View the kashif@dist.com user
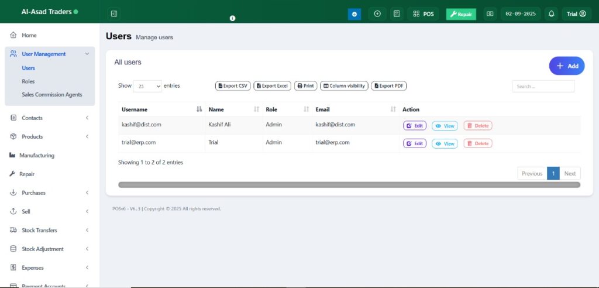Screen dimensions: 599x288 pos(445,125)
